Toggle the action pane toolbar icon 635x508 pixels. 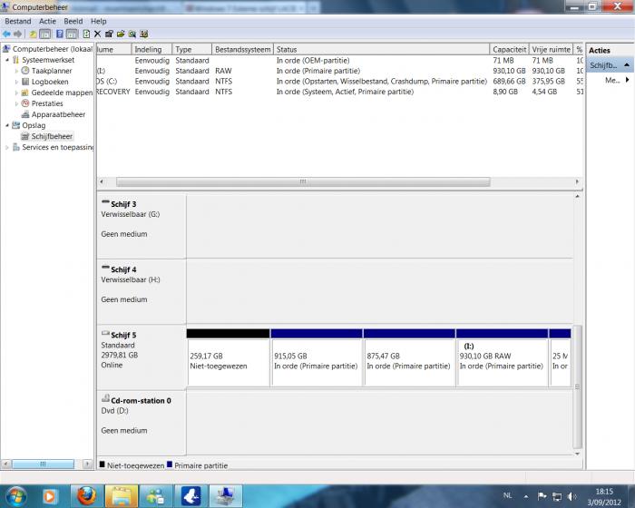click(72, 34)
